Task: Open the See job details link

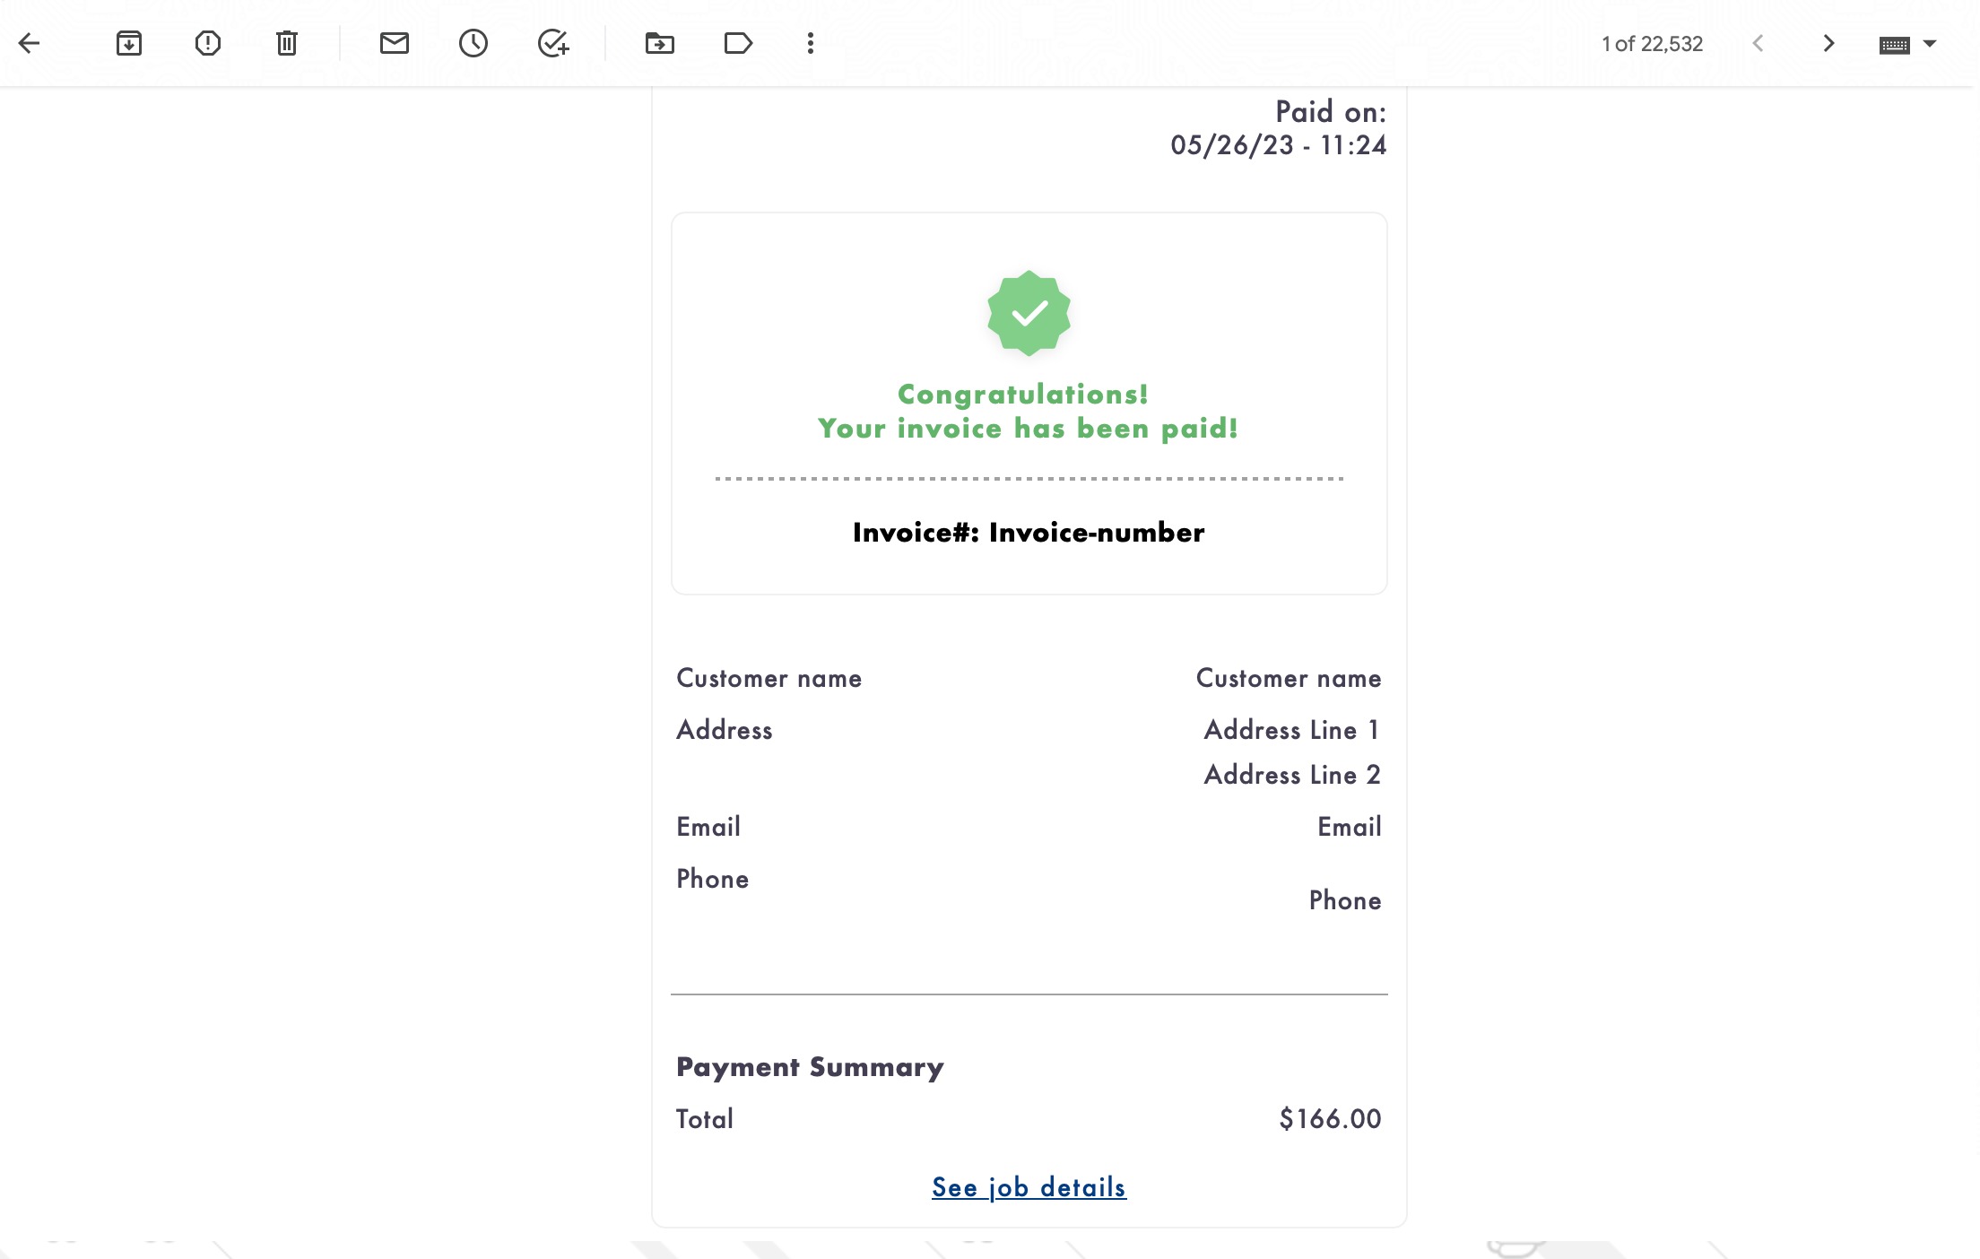Action: coord(1029,1187)
